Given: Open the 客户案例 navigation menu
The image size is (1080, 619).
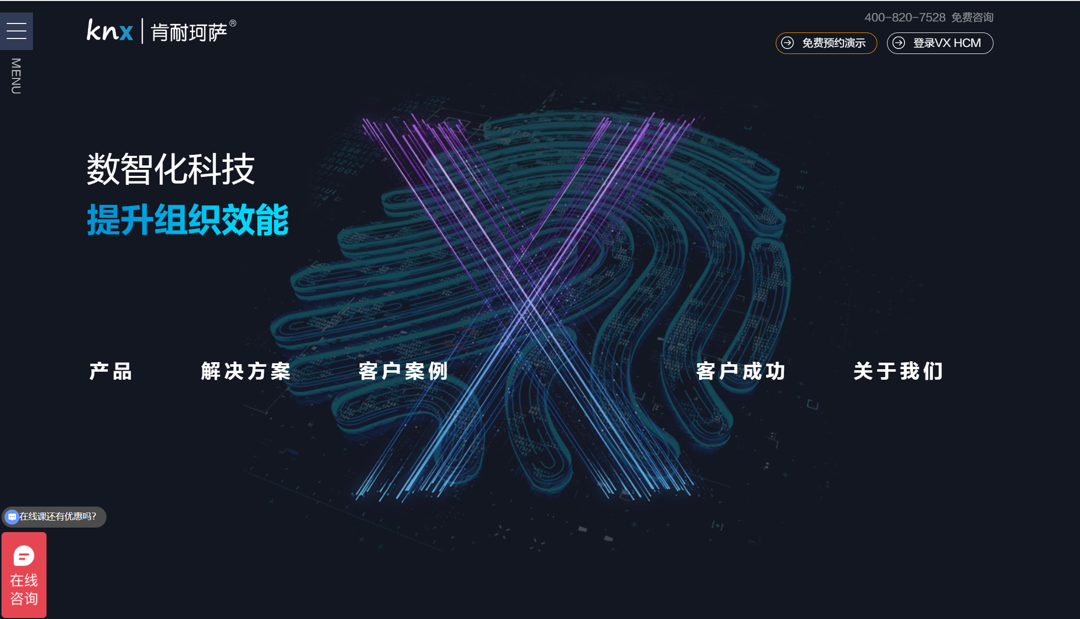Looking at the screenshot, I should point(402,371).
